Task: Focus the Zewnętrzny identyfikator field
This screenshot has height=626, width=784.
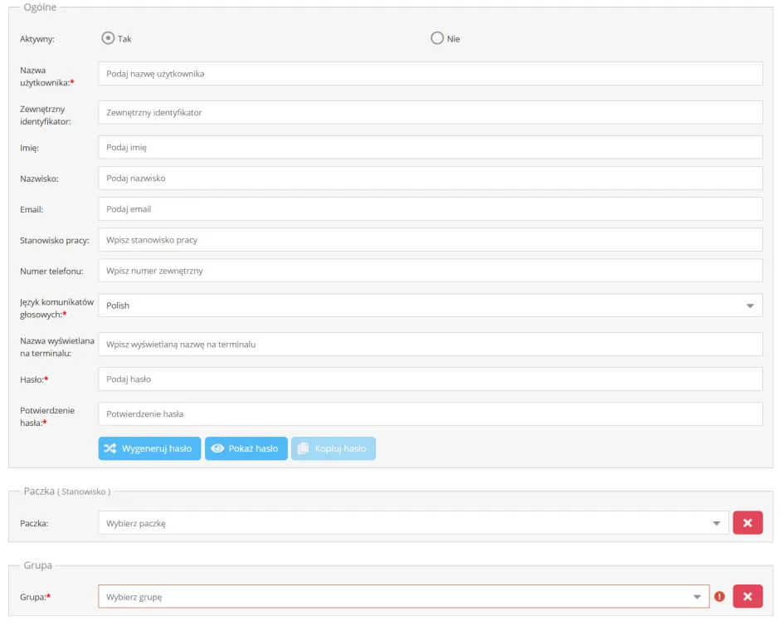Action: [x=430, y=112]
